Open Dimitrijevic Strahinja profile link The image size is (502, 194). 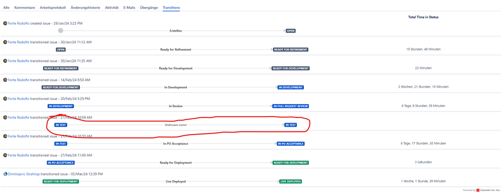coord(24,174)
